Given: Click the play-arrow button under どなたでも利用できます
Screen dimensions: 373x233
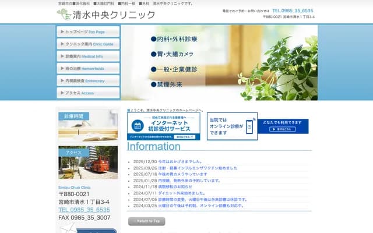Looking at the screenshot, I should pyautogui.click(x=283, y=129).
